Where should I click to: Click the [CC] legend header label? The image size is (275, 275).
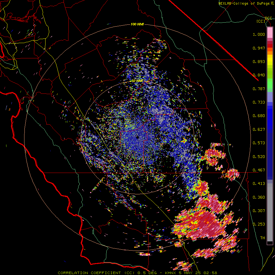point(261,21)
